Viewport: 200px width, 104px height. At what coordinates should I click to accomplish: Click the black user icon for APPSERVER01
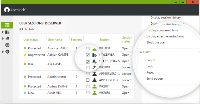pyautogui.click(x=95, y=74)
